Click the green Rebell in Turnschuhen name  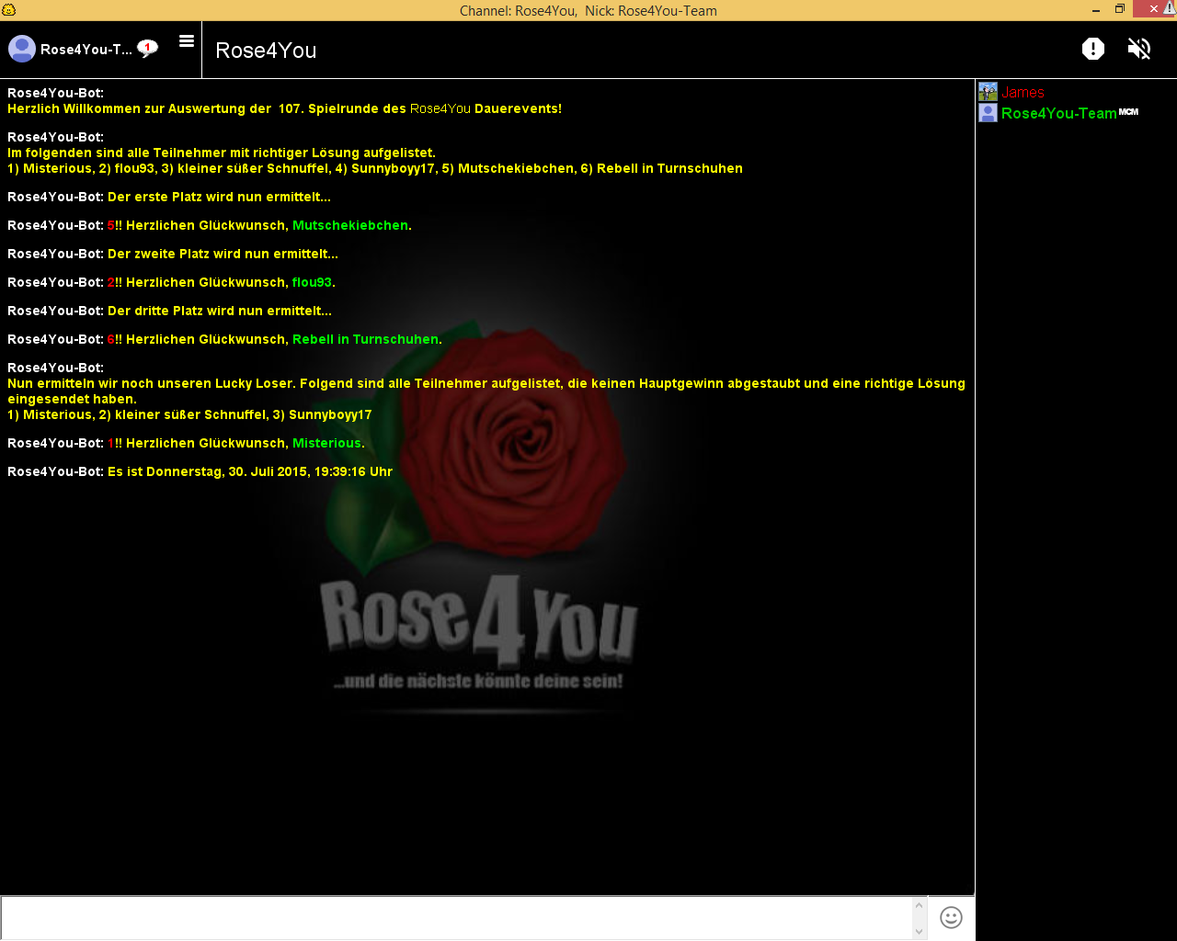(x=365, y=339)
